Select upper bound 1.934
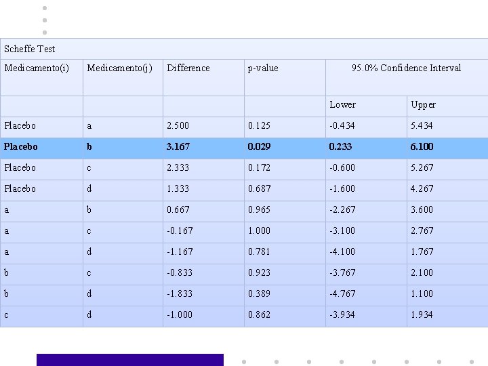 pyautogui.click(x=422, y=314)
